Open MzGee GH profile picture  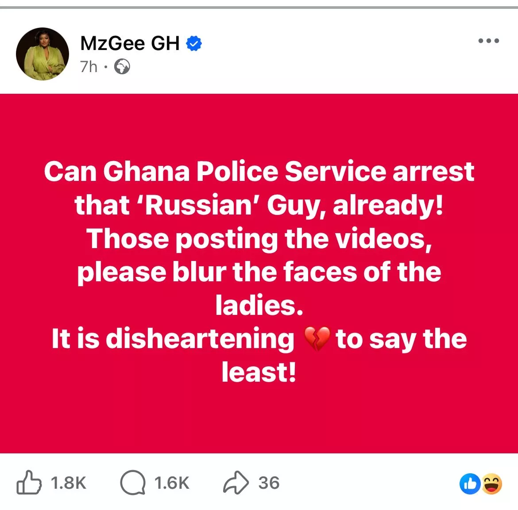point(43,54)
